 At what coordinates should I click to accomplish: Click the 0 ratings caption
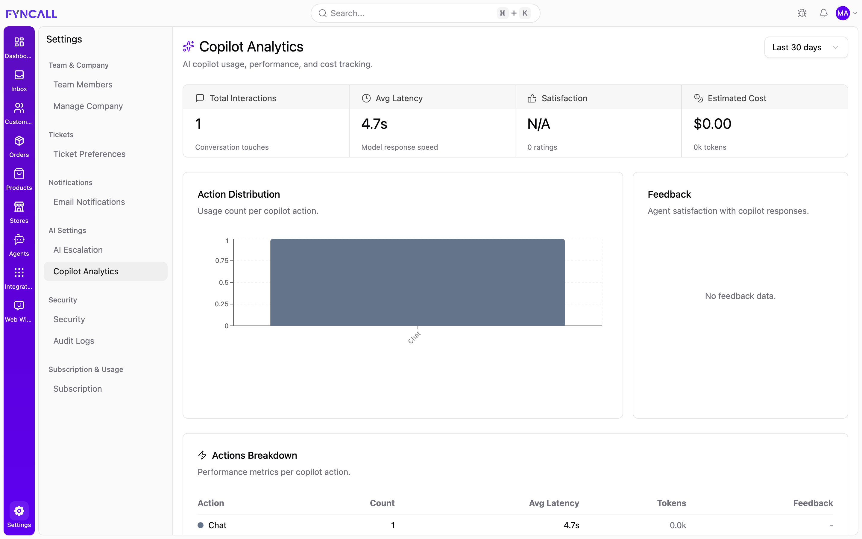click(x=542, y=147)
